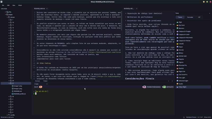This screenshot has height=119, width=212.
Task: Open image-1.png file icon in explorer
Action: (x=12, y=86)
